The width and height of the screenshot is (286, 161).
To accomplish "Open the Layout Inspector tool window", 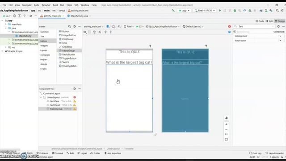I will coord(274,153).
